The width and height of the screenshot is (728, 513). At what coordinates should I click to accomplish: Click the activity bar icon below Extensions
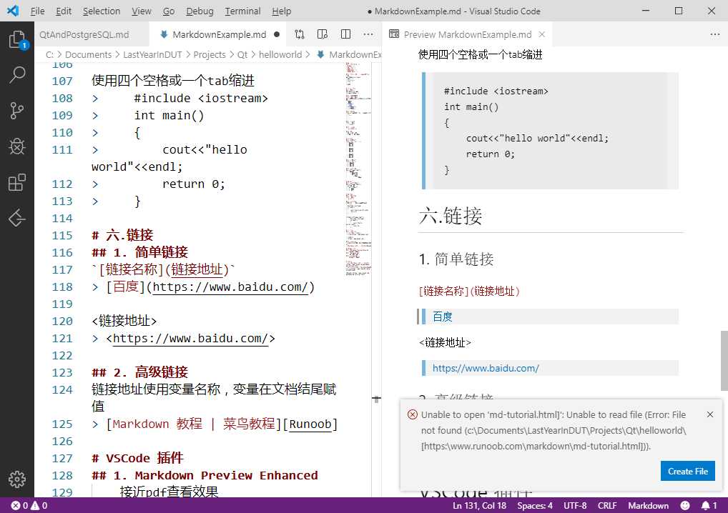click(17, 218)
